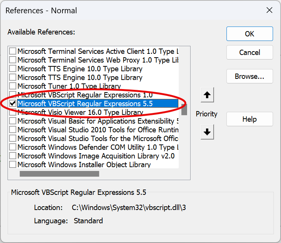Enable VBA Extensibility reference checkbox
The width and height of the screenshot is (281, 243).
[x=13, y=121]
